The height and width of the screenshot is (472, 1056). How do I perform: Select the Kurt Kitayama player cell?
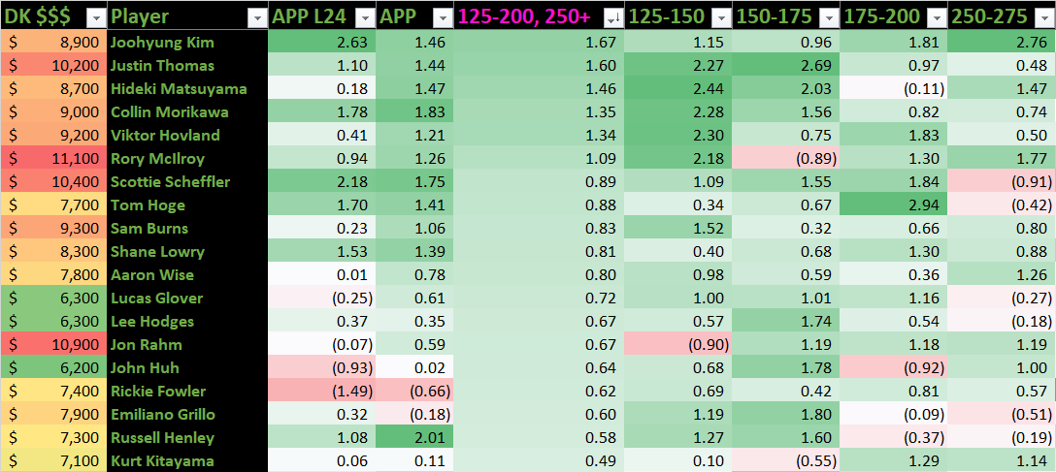coord(187,460)
